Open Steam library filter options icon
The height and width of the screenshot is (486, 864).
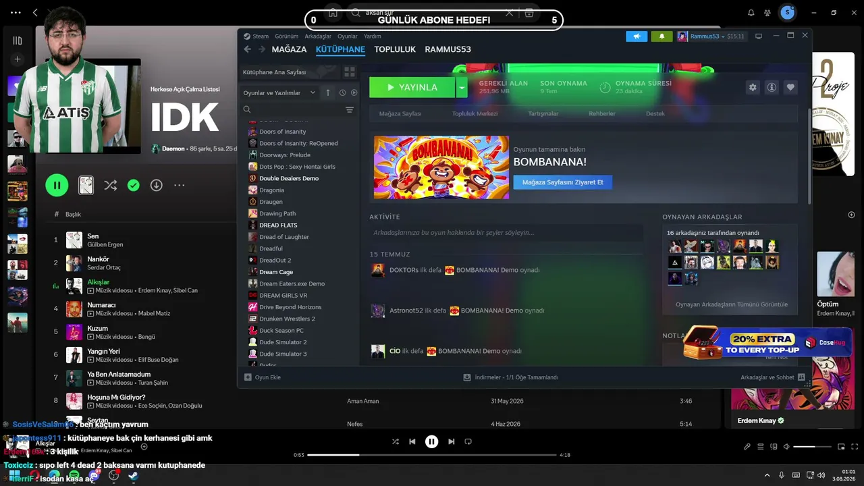coord(350,109)
